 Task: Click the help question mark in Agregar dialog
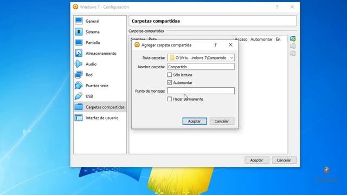click(215, 45)
